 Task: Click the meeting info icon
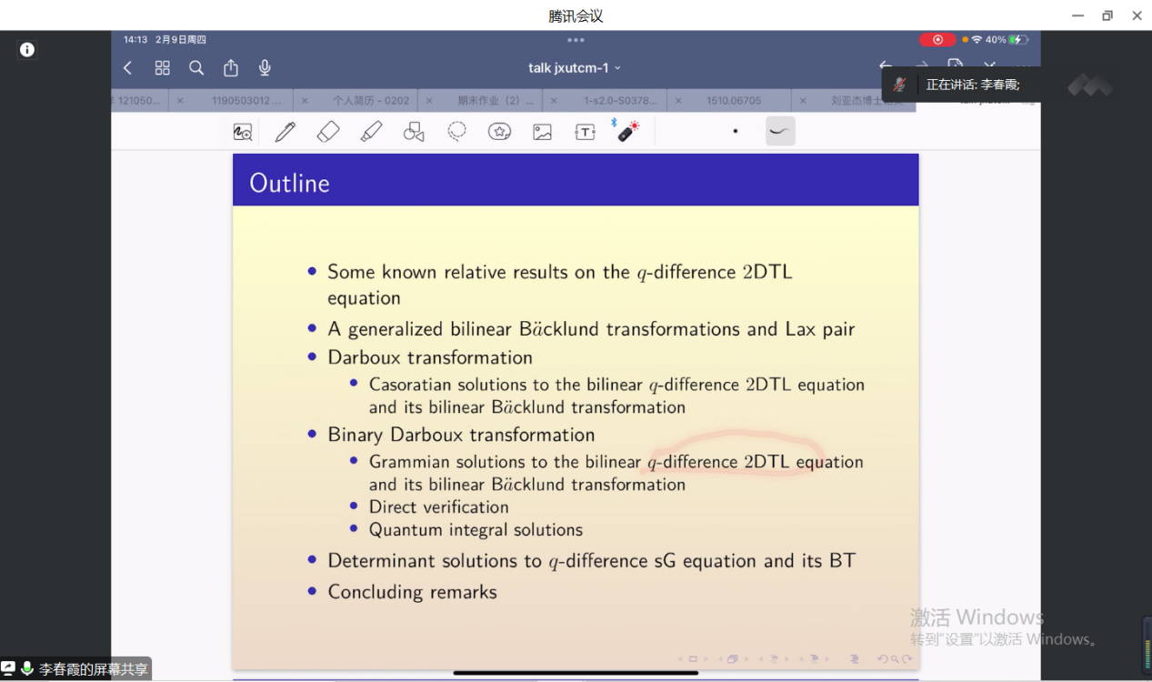[x=27, y=50]
